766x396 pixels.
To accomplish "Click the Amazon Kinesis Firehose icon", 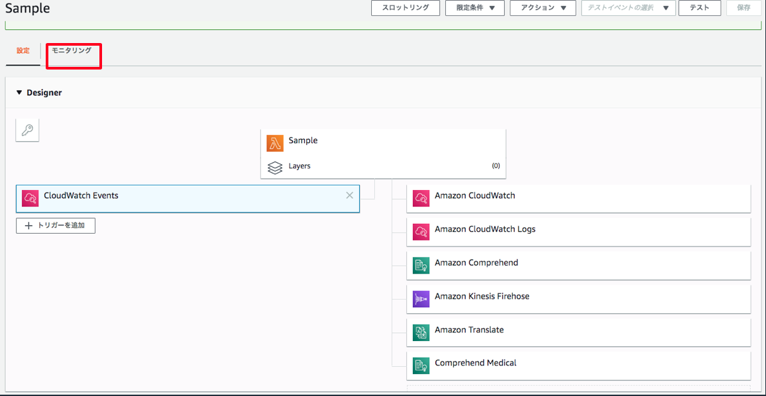I will (421, 299).
